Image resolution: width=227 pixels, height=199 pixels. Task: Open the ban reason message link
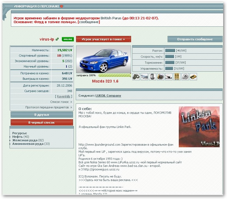[x=89, y=22]
